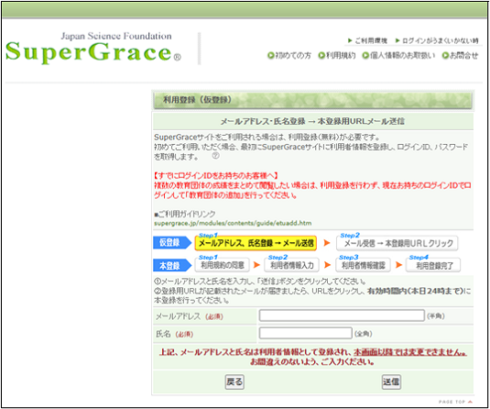
Task: Open the 初めての方 menu item
Action: [x=293, y=56]
